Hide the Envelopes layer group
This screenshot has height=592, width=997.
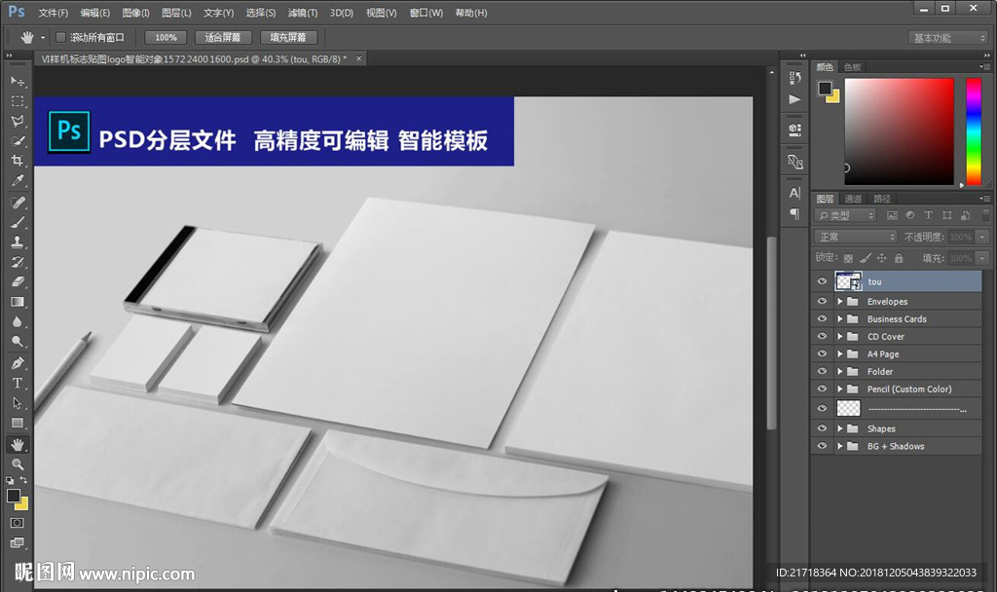pos(822,302)
